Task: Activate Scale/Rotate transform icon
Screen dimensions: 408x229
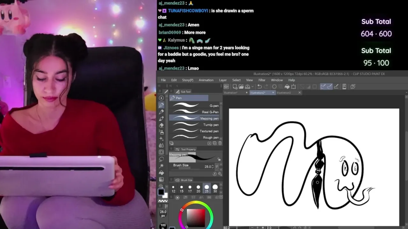Action: (293, 87)
